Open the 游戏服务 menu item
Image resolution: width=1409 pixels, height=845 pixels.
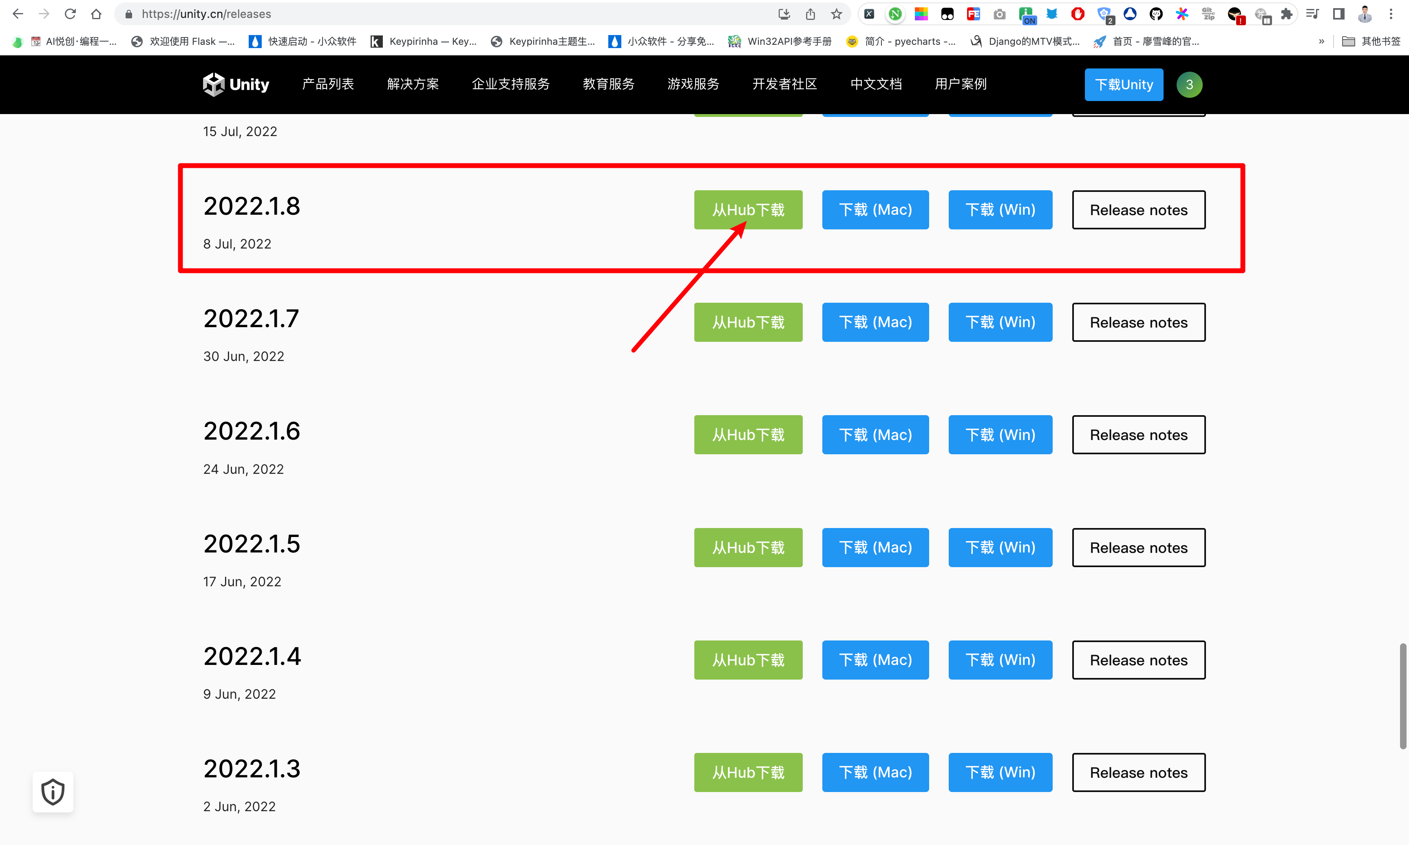coord(693,84)
